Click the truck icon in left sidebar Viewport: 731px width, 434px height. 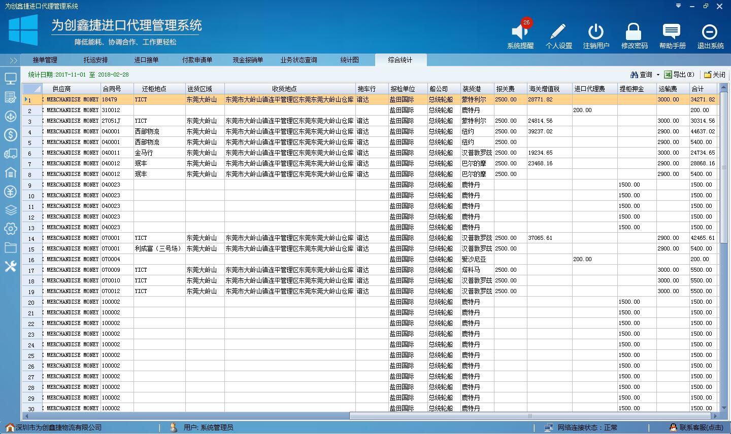(x=11, y=154)
